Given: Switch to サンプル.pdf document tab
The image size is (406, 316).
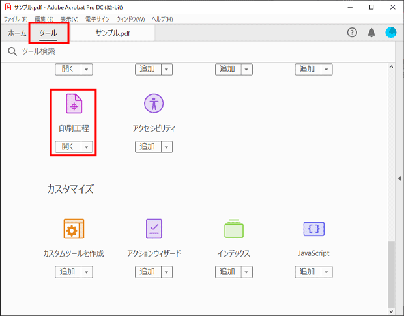Looking at the screenshot, I should coord(113,33).
